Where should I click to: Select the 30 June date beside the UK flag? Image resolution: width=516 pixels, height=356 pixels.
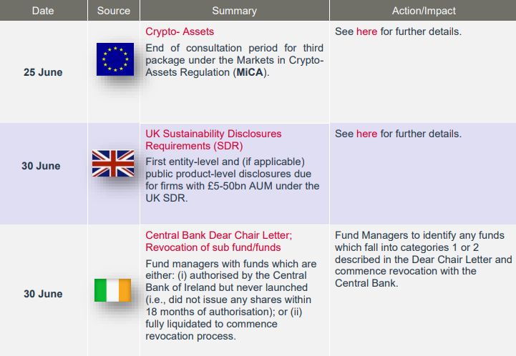pyautogui.click(x=42, y=166)
